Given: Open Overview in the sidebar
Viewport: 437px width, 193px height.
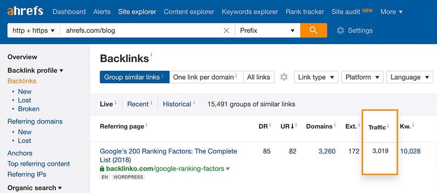Looking at the screenshot, I should 22,57.
